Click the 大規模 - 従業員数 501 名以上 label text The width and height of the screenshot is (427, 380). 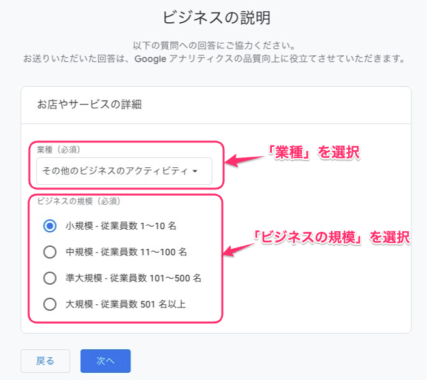pyautogui.click(x=130, y=304)
